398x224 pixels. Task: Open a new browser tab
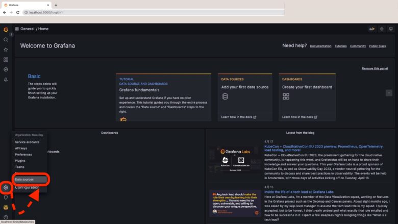coord(56,5)
